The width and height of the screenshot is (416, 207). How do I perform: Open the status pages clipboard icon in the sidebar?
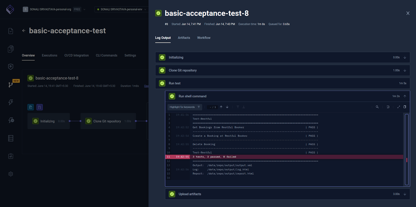(11, 156)
